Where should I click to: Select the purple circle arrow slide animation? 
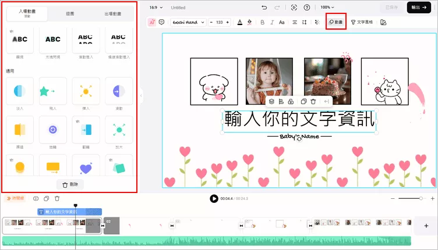coord(119,91)
